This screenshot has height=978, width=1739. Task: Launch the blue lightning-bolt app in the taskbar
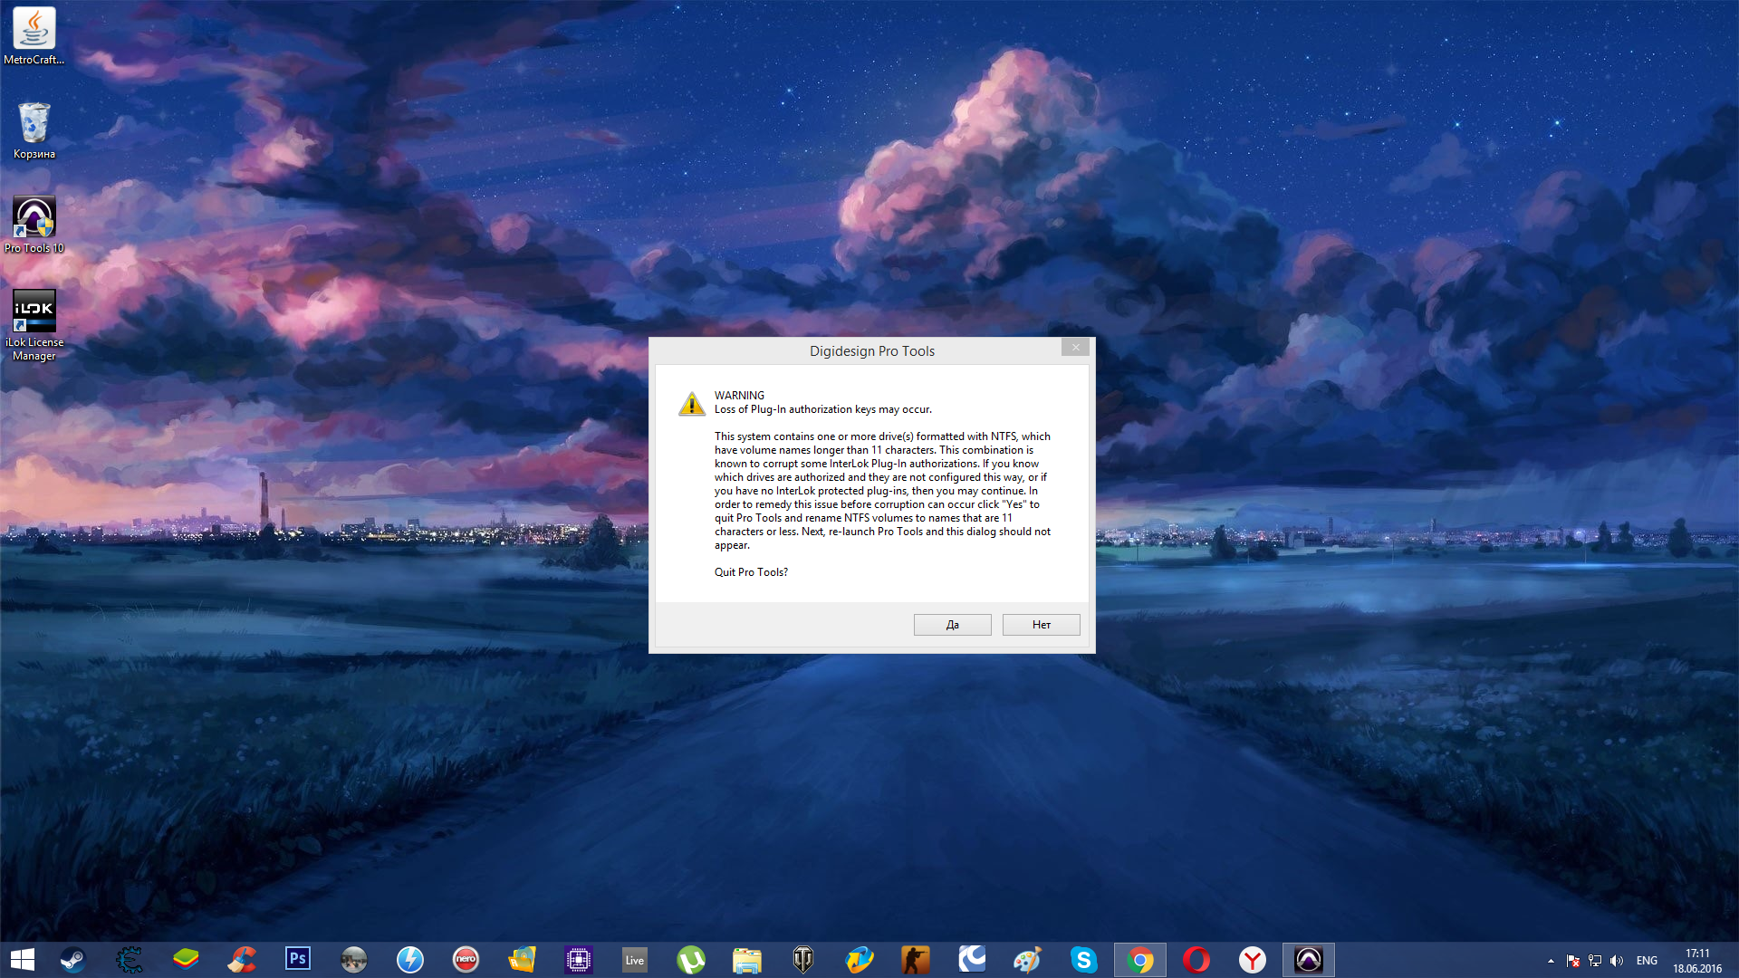pyautogui.click(x=410, y=960)
